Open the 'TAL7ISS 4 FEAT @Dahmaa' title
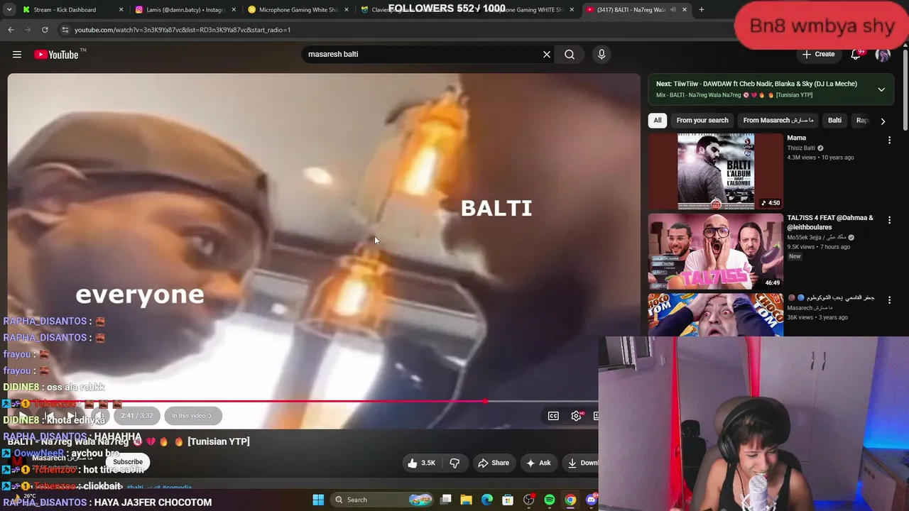This screenshot has width=909, height=511. [x=829, y=222]
